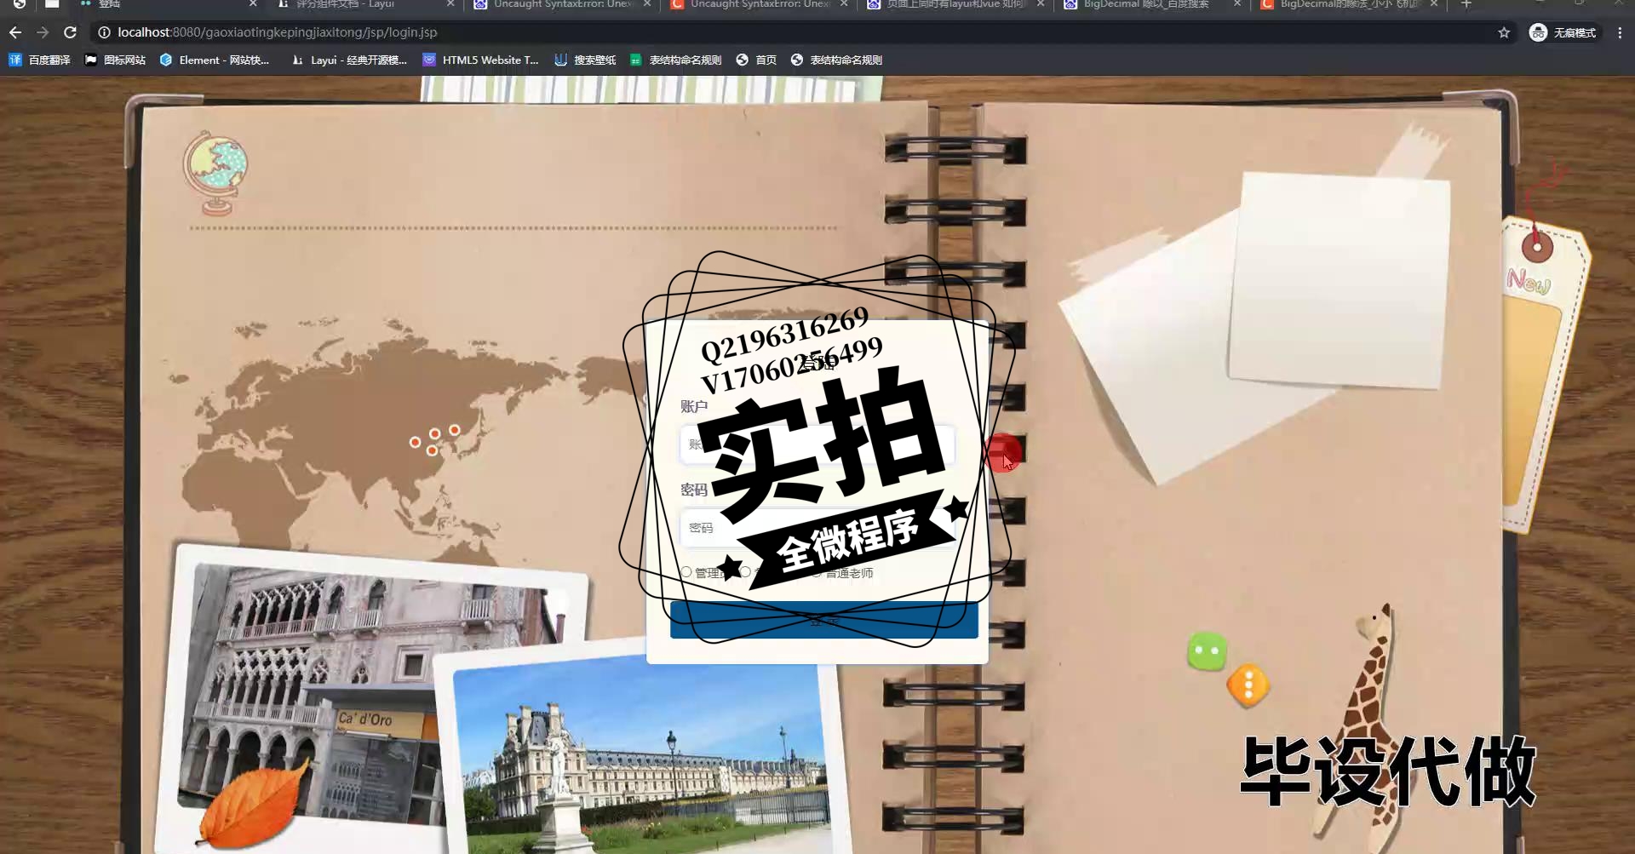The height and width of the screenshot is (854, 1635).
Task: Open the HTML5 Website T... bookmark
Action: point(481,60)
